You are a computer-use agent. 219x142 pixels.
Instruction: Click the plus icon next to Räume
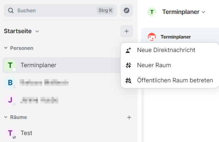click(129, 117)
